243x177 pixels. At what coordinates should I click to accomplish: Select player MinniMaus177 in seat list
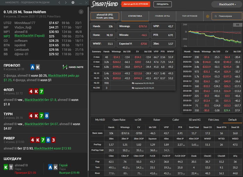pyautogui.click(x=25, y=23)
